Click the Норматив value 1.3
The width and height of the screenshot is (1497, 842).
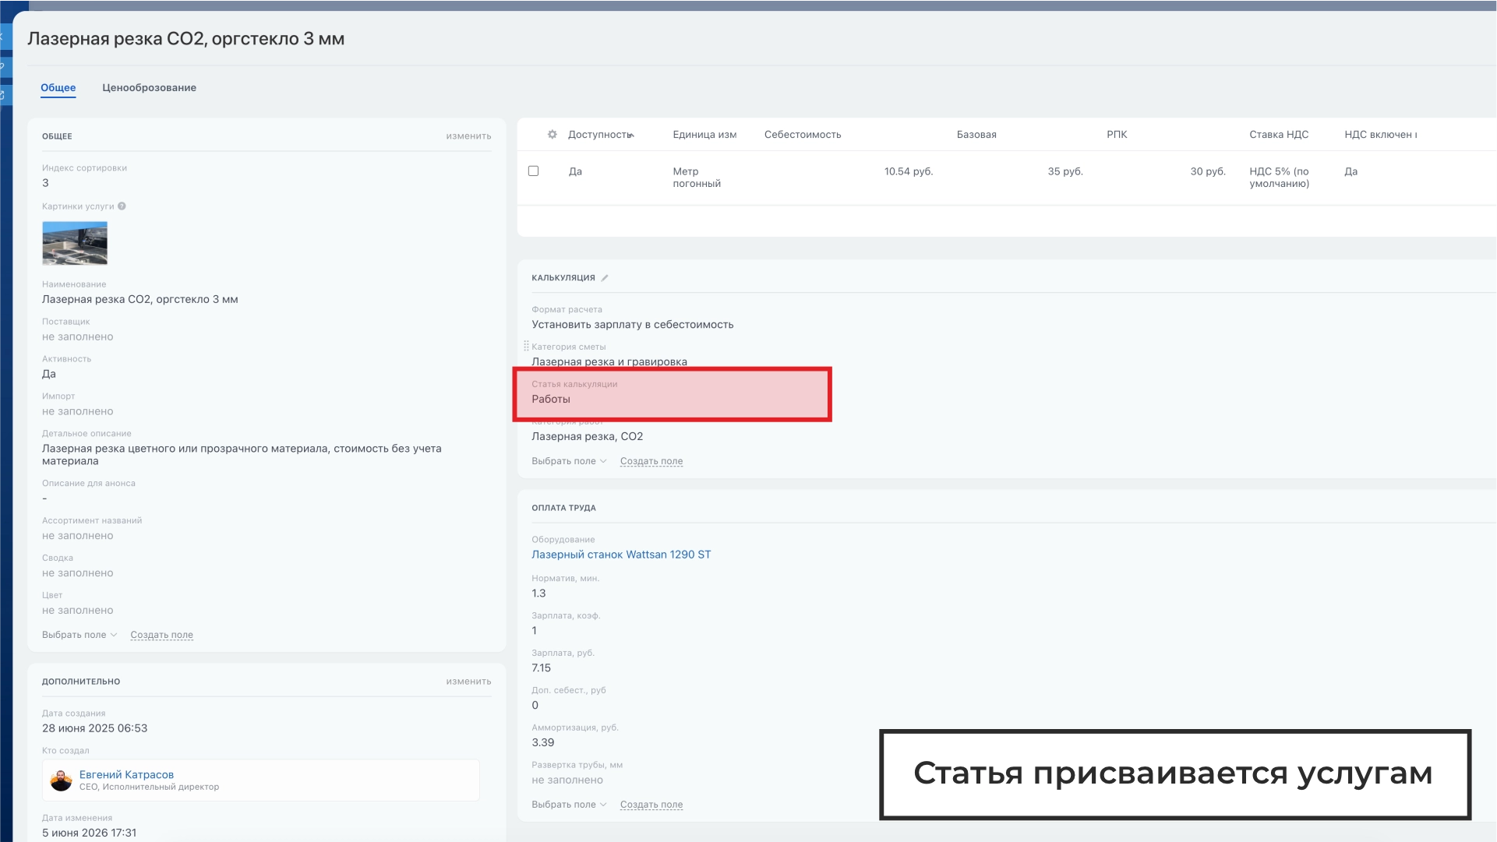[x=538, y=594]
